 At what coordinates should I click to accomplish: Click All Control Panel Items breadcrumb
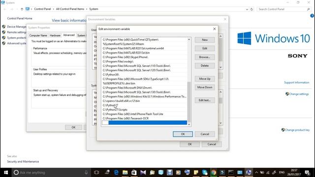click(70, 9)
